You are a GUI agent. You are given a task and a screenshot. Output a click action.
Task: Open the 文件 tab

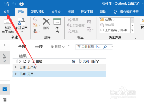point(7,12)
